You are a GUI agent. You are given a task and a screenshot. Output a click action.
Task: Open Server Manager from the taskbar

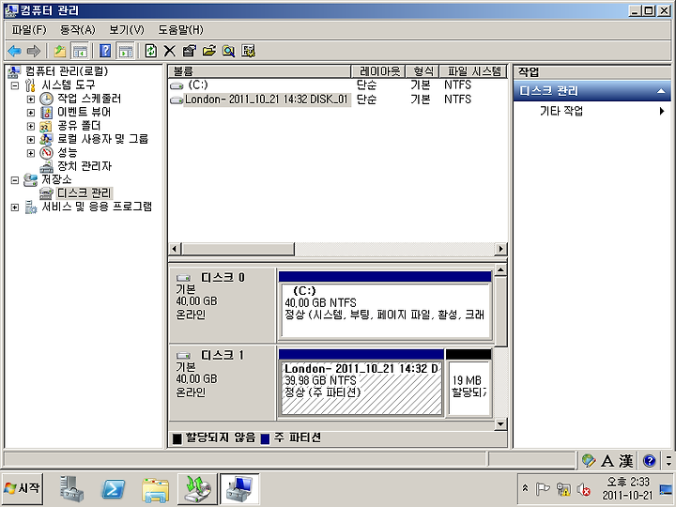[x=71, y=489]
